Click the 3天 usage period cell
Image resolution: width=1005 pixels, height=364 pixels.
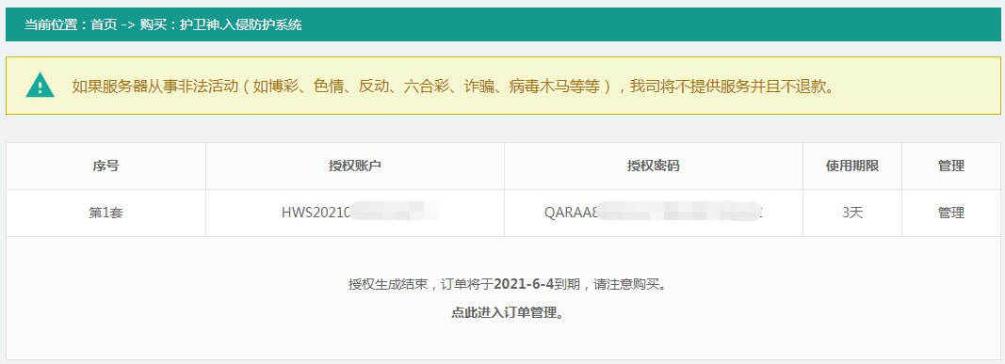(x=851, y=213)
